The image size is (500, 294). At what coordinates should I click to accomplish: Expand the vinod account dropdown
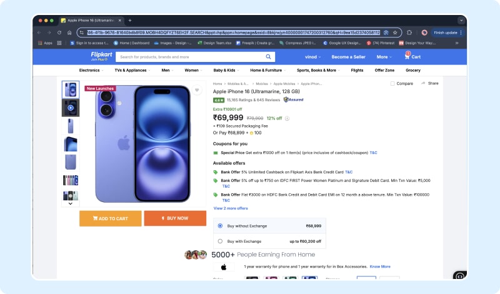[313, 57]
